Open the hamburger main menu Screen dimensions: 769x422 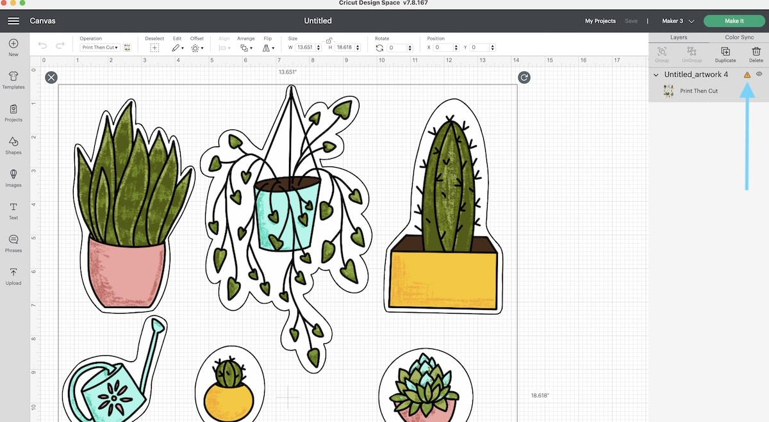click(13, 21)
